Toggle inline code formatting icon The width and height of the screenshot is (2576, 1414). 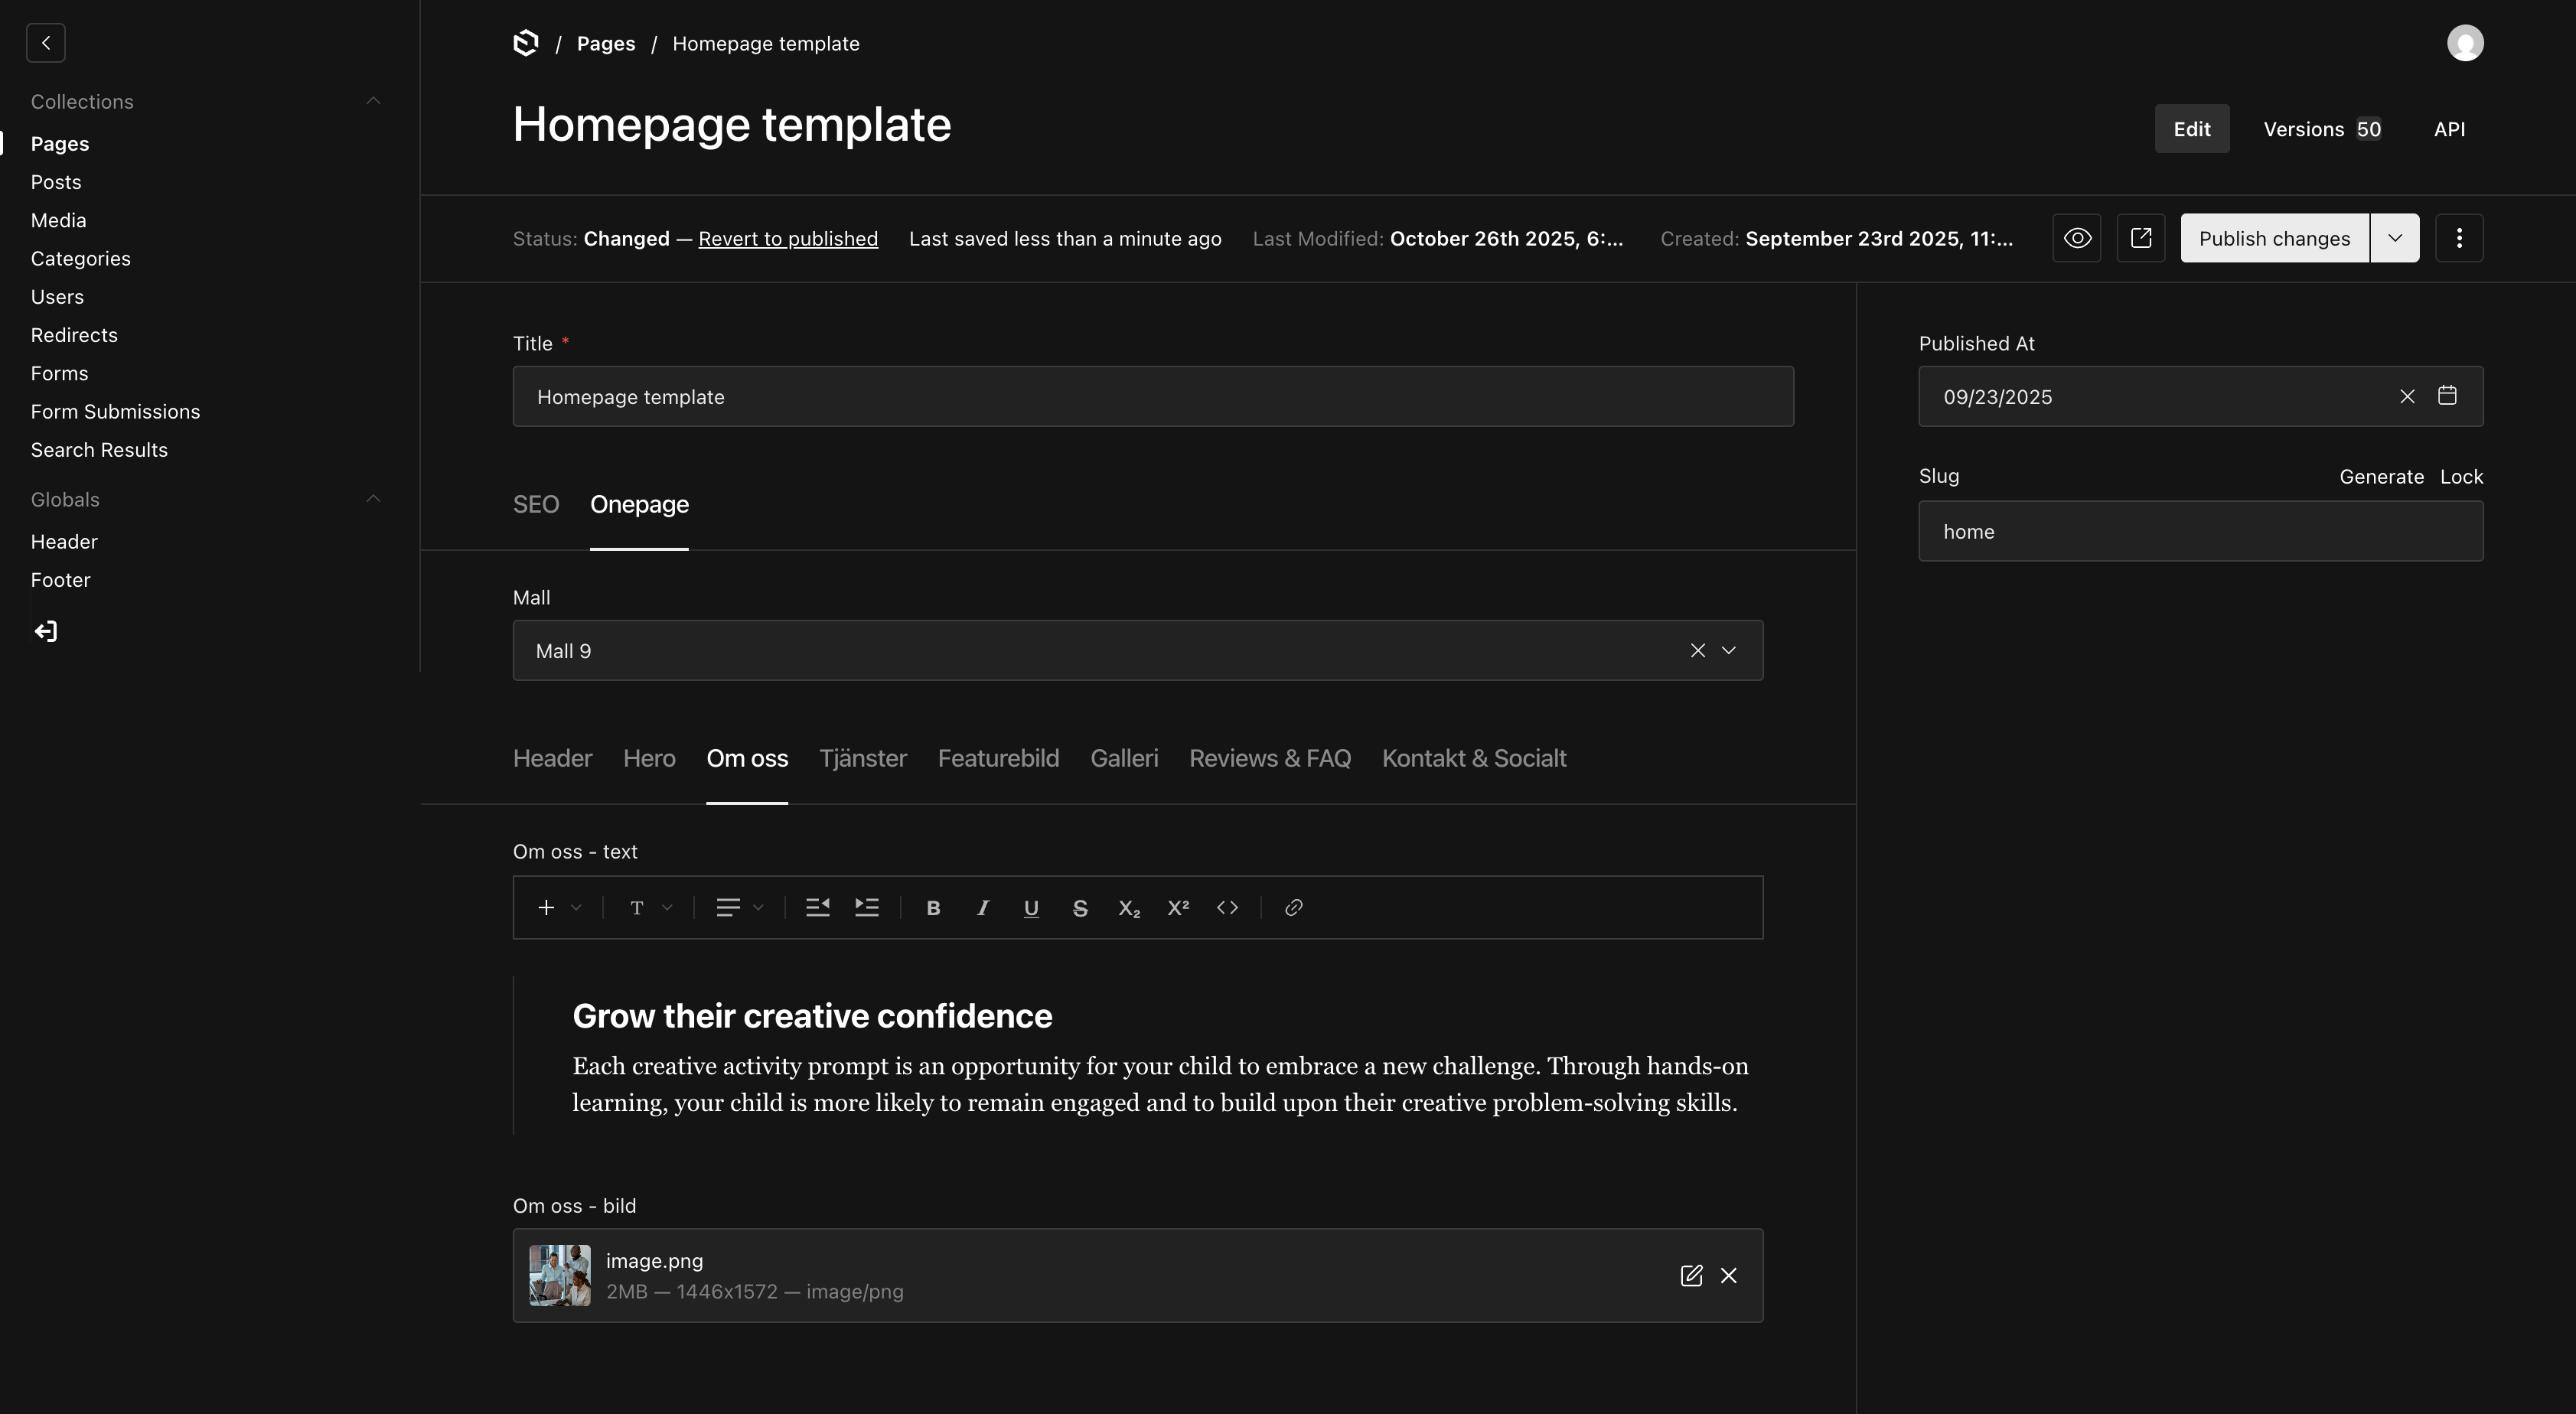click(x=1227, y=908)
